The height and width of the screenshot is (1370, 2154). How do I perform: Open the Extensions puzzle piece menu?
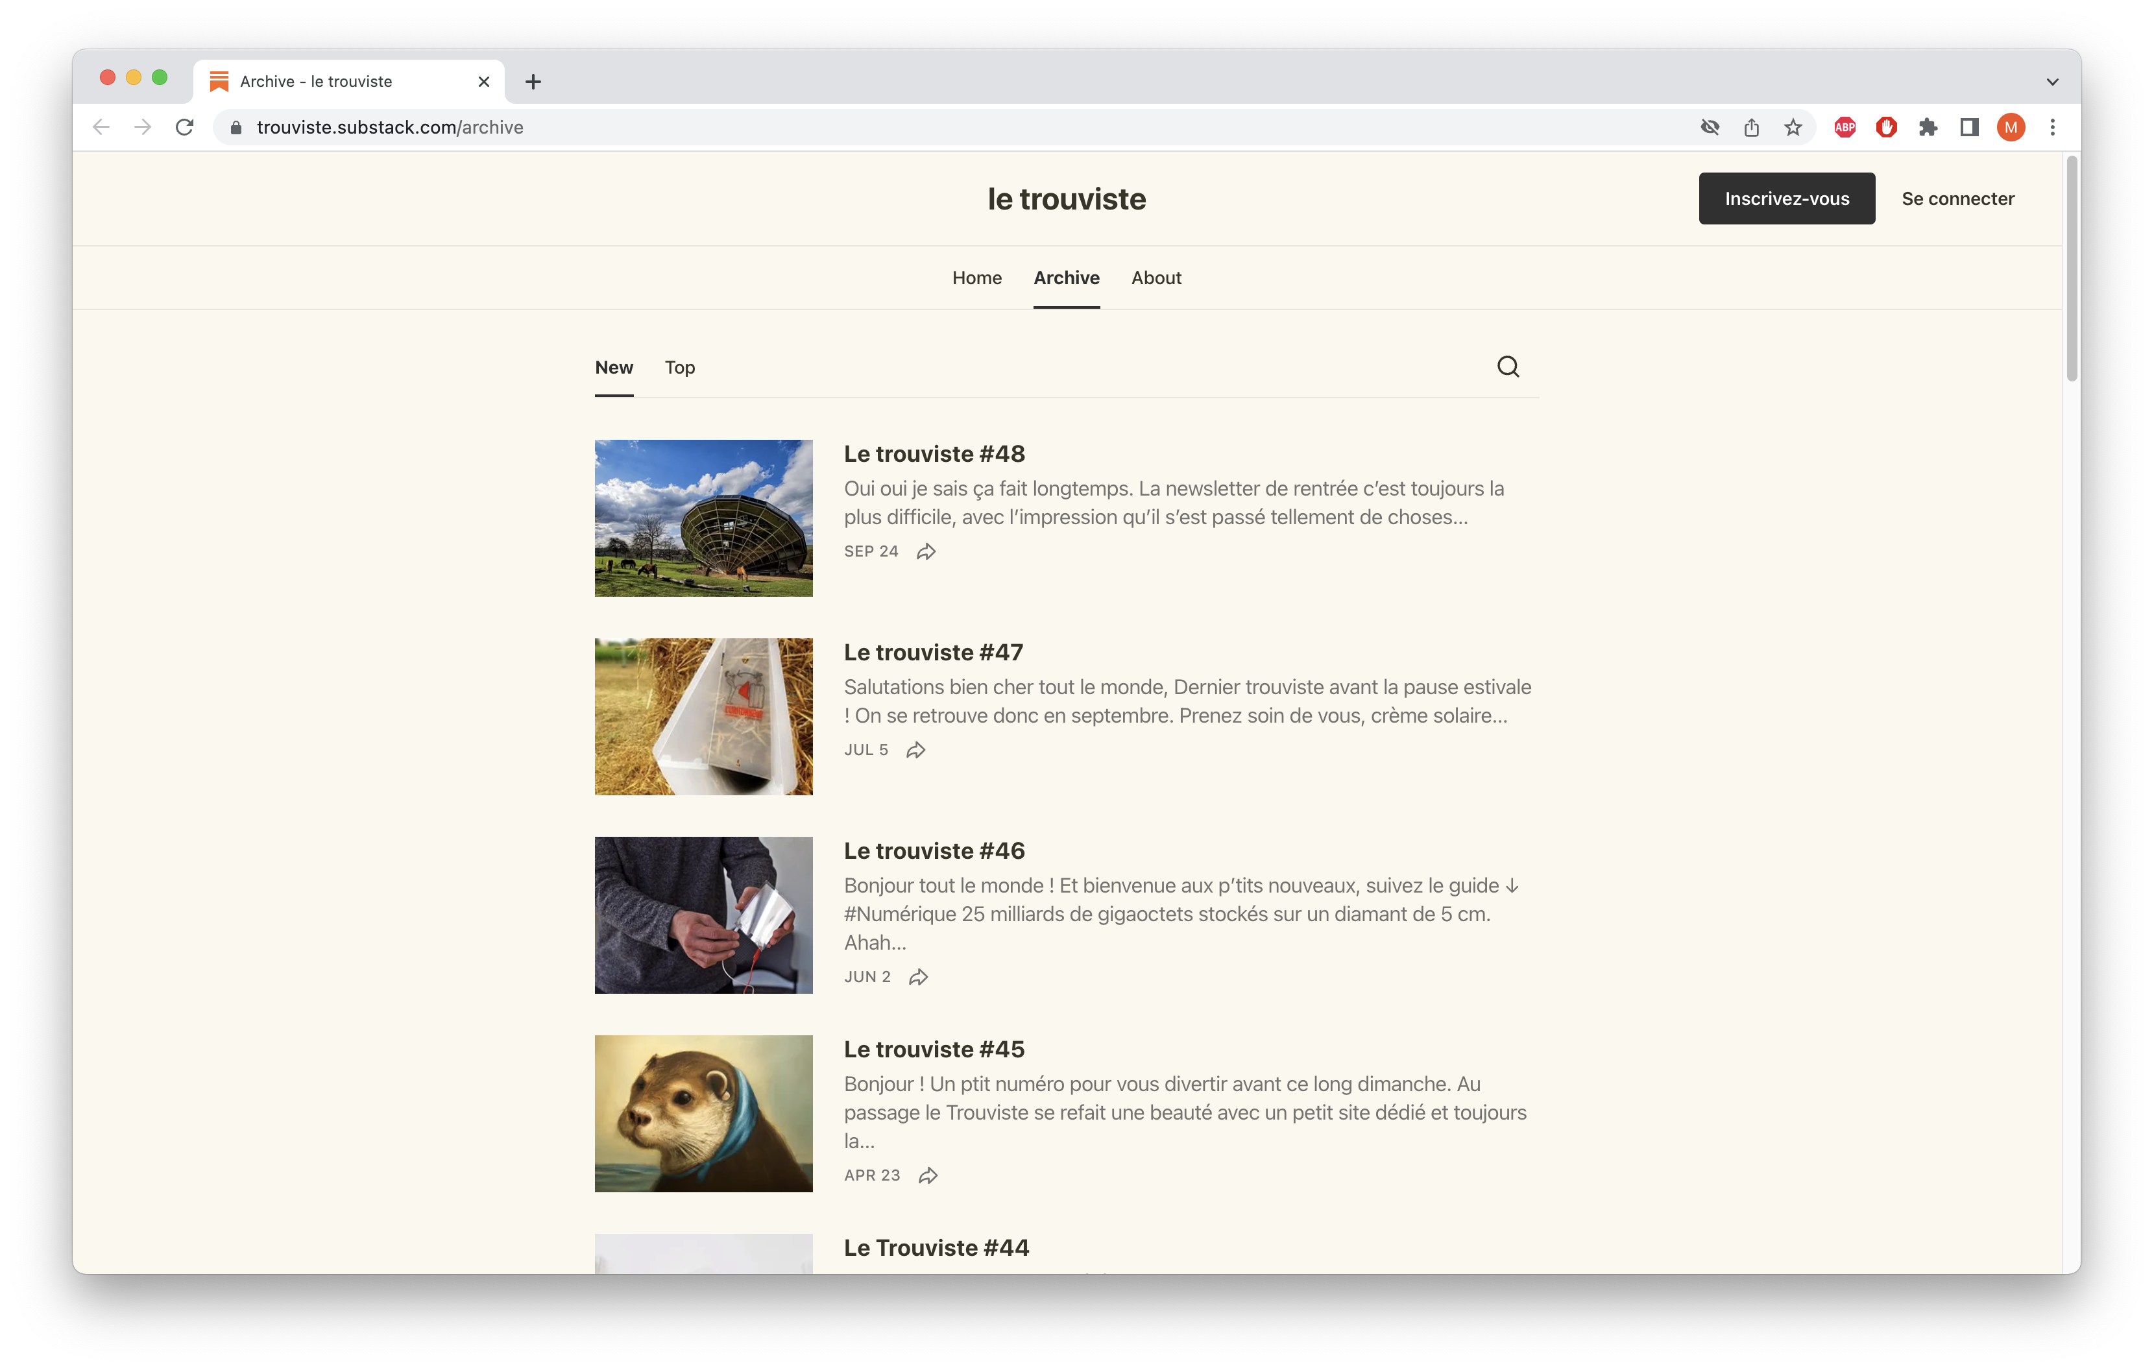pyautogui.click(x=1928, y=127)
